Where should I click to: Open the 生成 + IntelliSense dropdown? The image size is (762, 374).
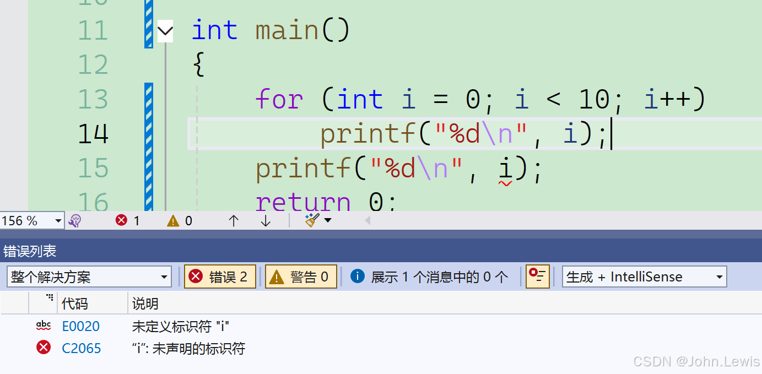pos(644,277)
